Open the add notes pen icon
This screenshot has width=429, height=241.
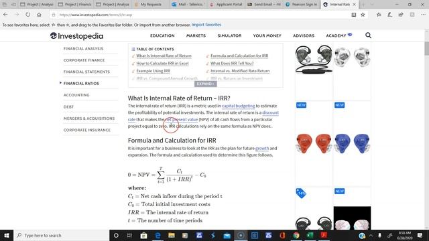[x=389, y=15]
